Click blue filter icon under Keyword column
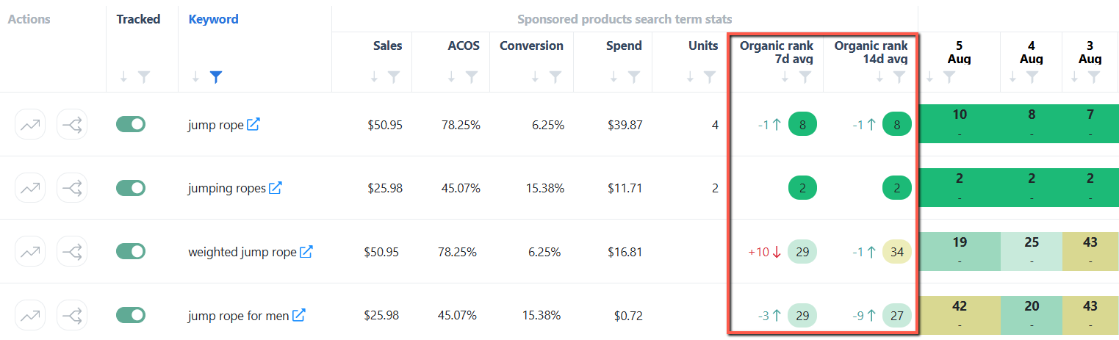 (216, 76)
